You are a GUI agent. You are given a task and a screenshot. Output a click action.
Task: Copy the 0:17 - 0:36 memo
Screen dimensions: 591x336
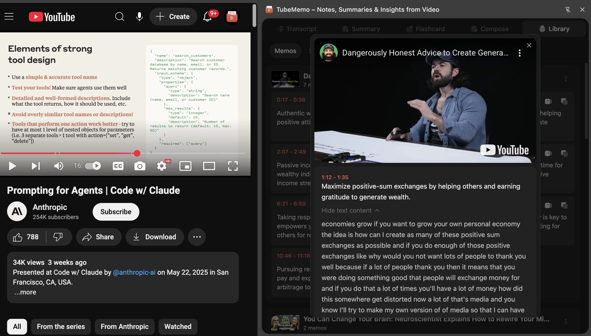pos(564,102)
